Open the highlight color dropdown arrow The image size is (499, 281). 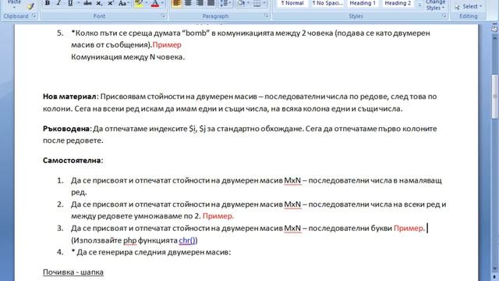click(x=146, y=3)
